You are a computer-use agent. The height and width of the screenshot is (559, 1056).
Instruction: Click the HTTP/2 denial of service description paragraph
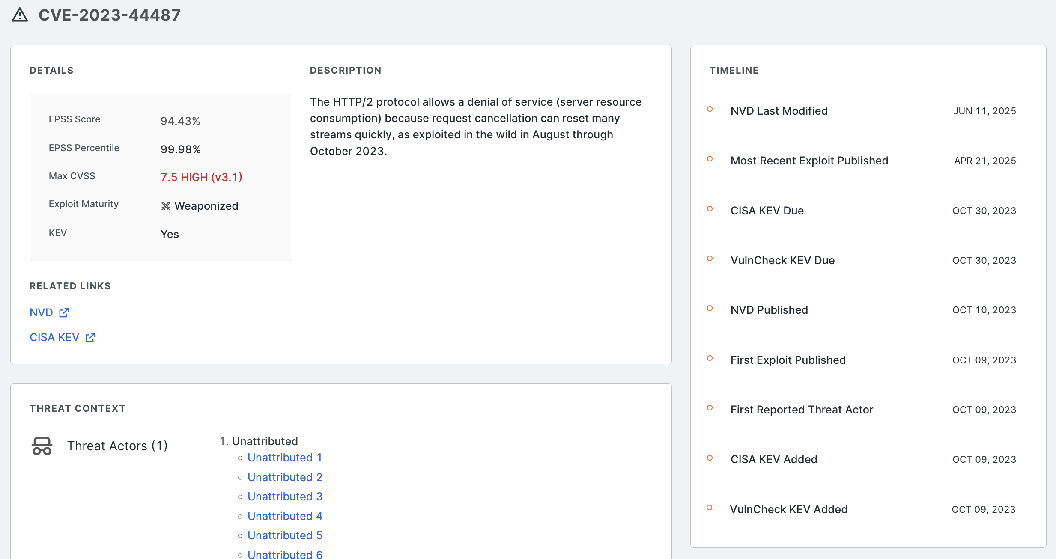[x=476, y=126]
